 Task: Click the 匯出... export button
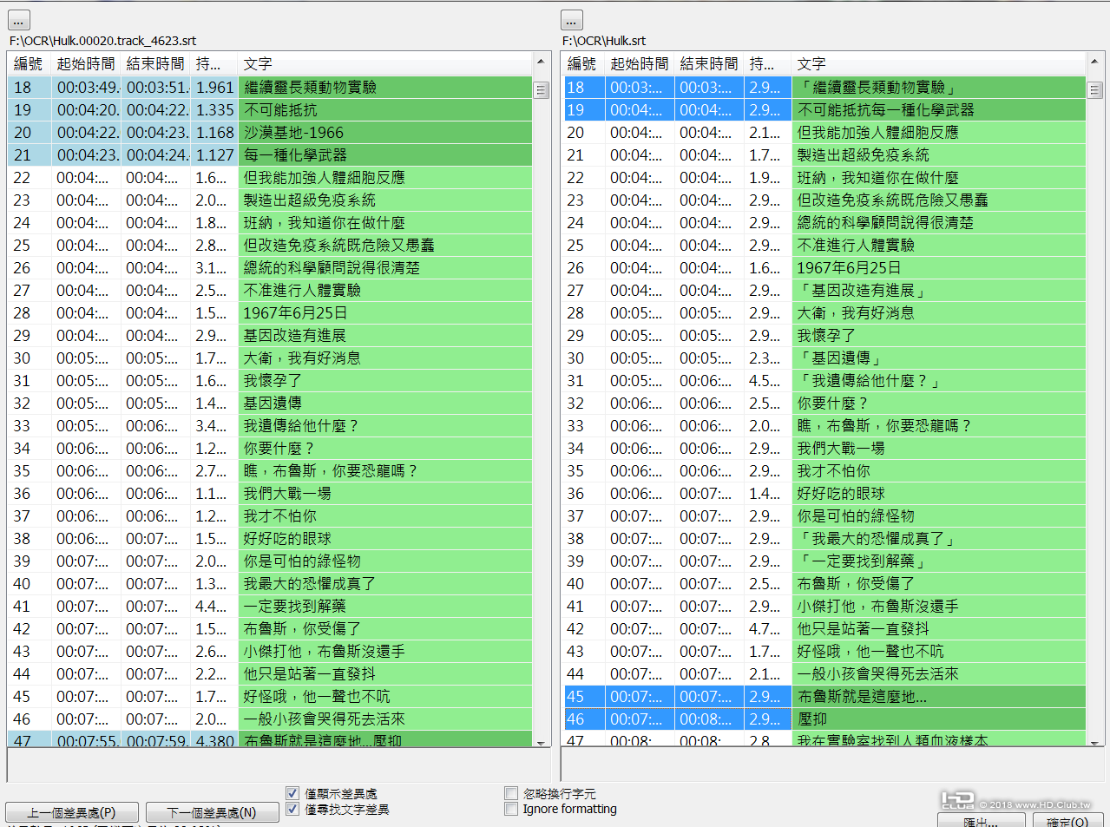(981, 821)
